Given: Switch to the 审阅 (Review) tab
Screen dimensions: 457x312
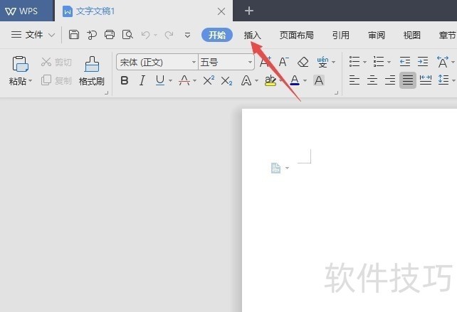Looking at the screenshot, I should pyautogui.click(x=377, y=36).
